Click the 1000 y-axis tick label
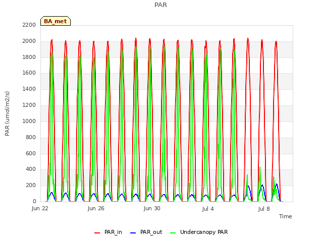Image resolution: width=323 pixels, height=242 pixels. click(x=29, y=121)
